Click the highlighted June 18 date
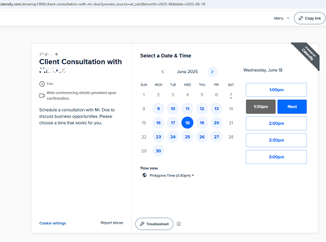 (x=187, y=123)
